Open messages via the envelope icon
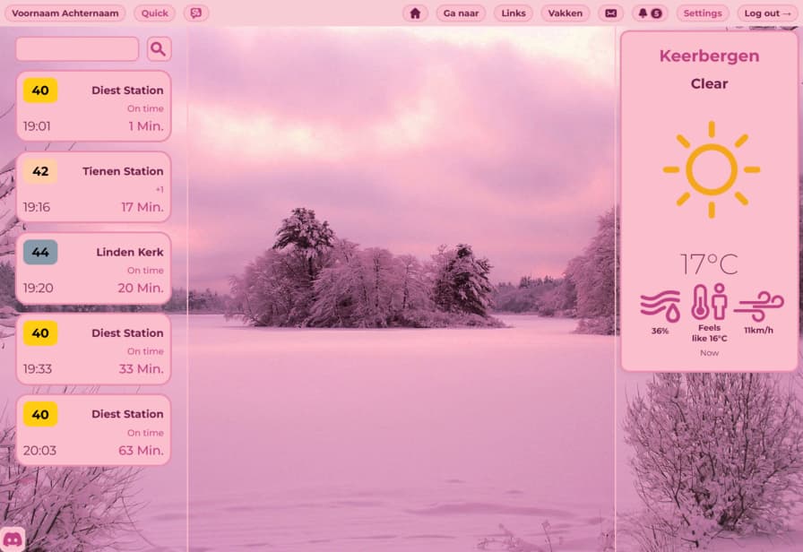The height and width of the screenshot is (552, 803). [610, 13]
